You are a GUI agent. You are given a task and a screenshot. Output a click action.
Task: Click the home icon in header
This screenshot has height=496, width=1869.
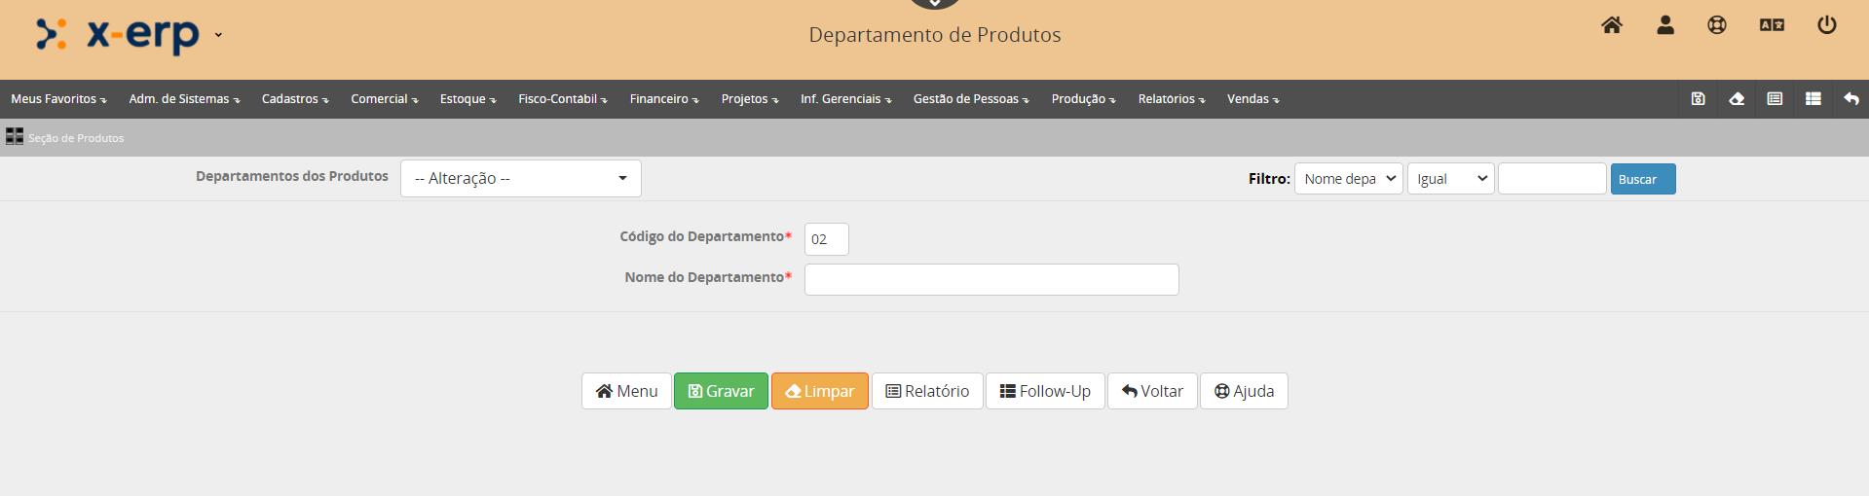click(1612, 25)
